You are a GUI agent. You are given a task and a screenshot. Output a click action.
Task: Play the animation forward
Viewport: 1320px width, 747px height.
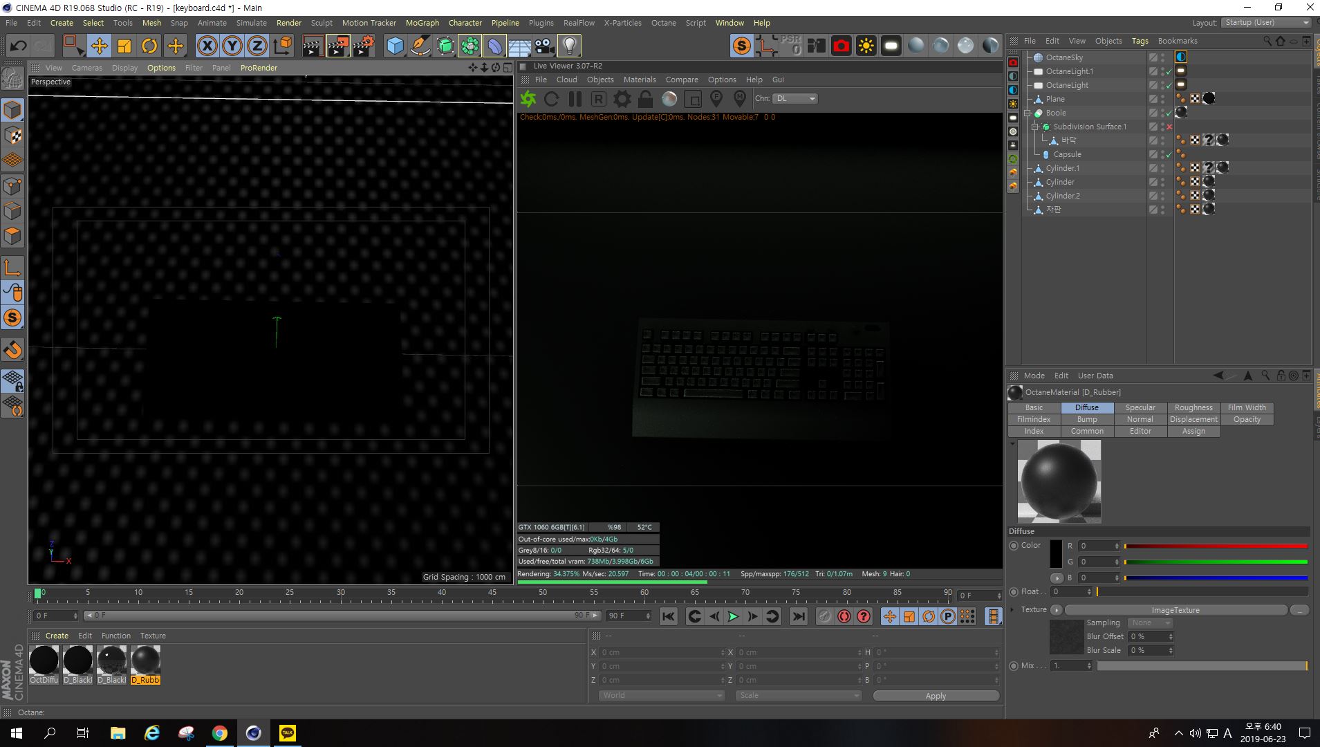pyautogui.click(x=733, y=616)
